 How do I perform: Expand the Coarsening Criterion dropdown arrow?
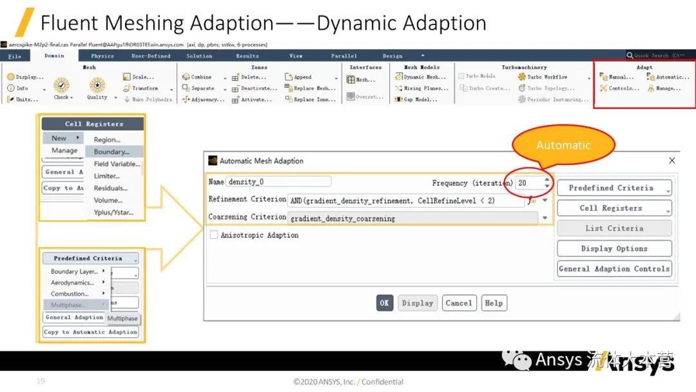[545, 218]
